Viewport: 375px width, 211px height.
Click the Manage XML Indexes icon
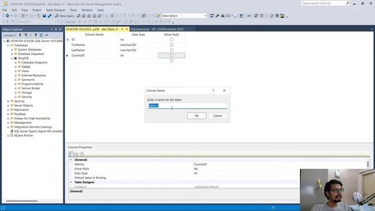[272, 16]
